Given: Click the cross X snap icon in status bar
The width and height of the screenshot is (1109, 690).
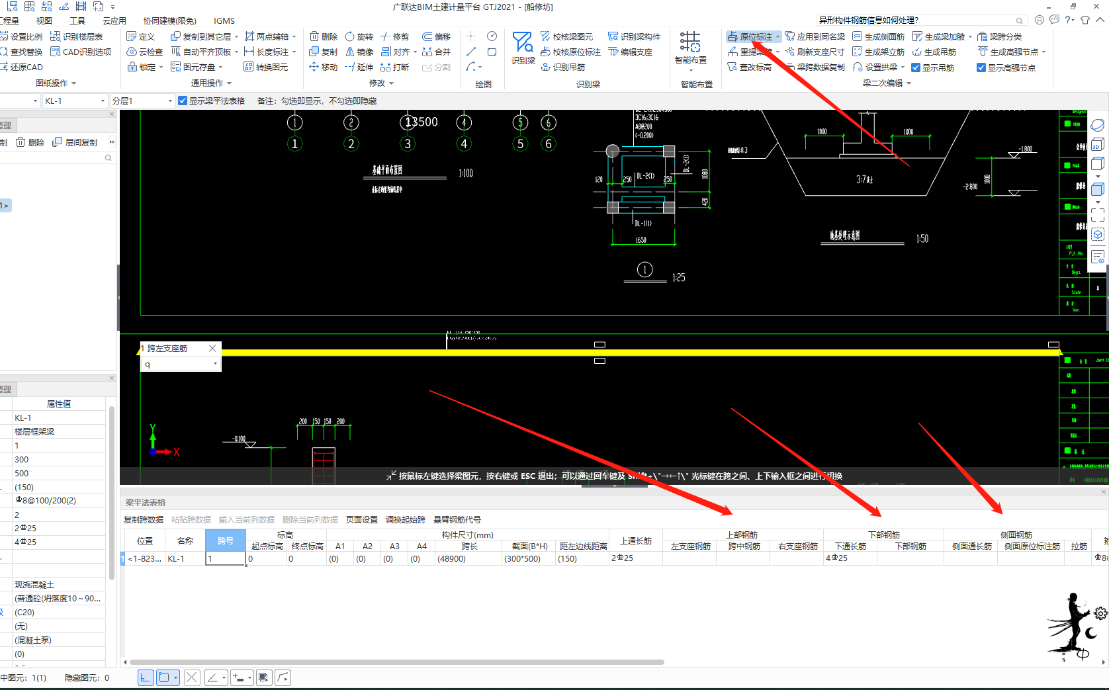Looking at the screenshot, I should (x=192, y=677).
